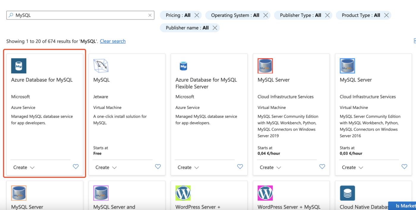Favorite the Jetware MySQL offering
The height and width of the screenshot is (210, 416).
click(x=158, y=167)
